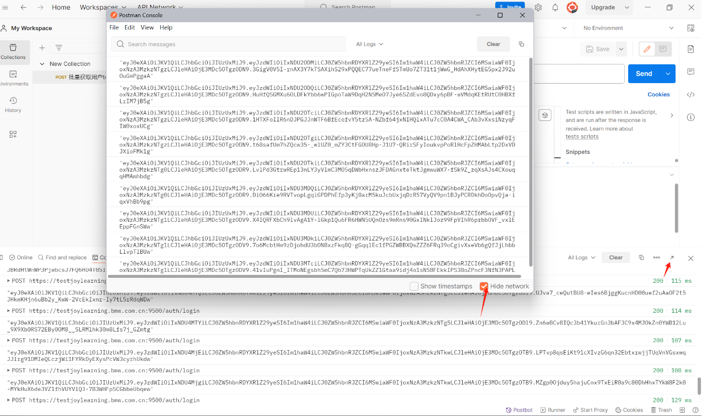Open code snippet panel icon
This screenshot has width=703, height=416.
[x=691, y=94]
